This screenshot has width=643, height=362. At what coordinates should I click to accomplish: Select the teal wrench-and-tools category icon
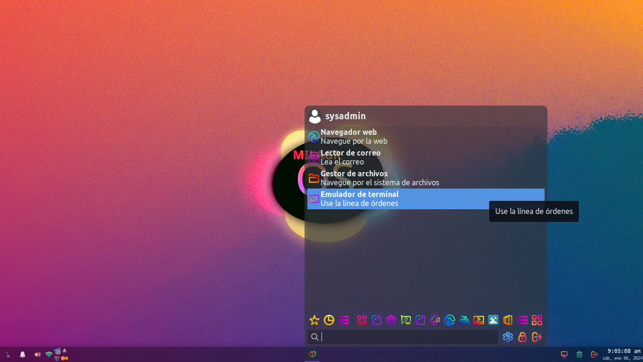click(x=494, y=320)
